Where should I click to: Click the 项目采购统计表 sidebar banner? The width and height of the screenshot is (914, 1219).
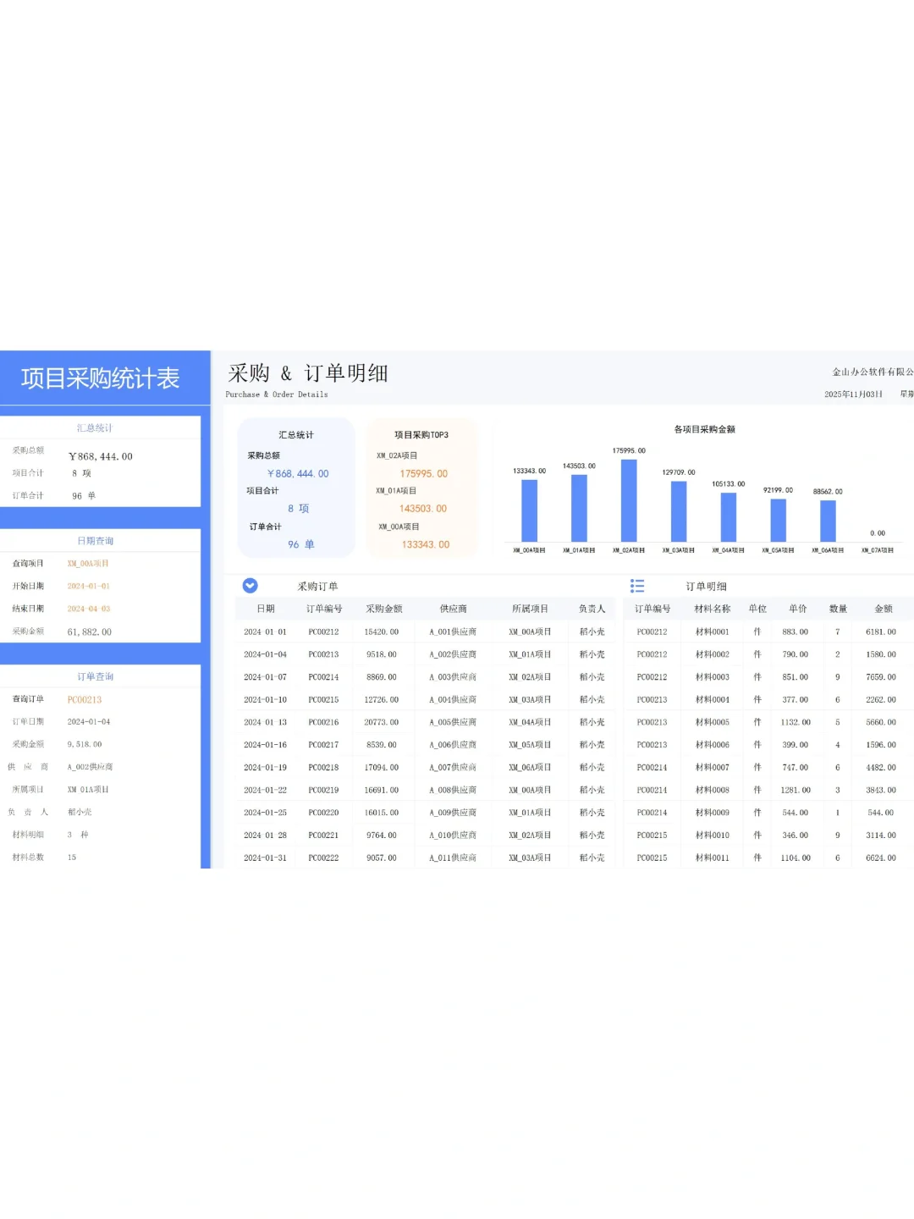tap(102, 378)
